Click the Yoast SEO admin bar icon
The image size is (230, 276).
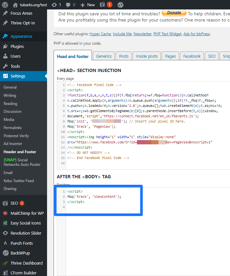(102, 5)
